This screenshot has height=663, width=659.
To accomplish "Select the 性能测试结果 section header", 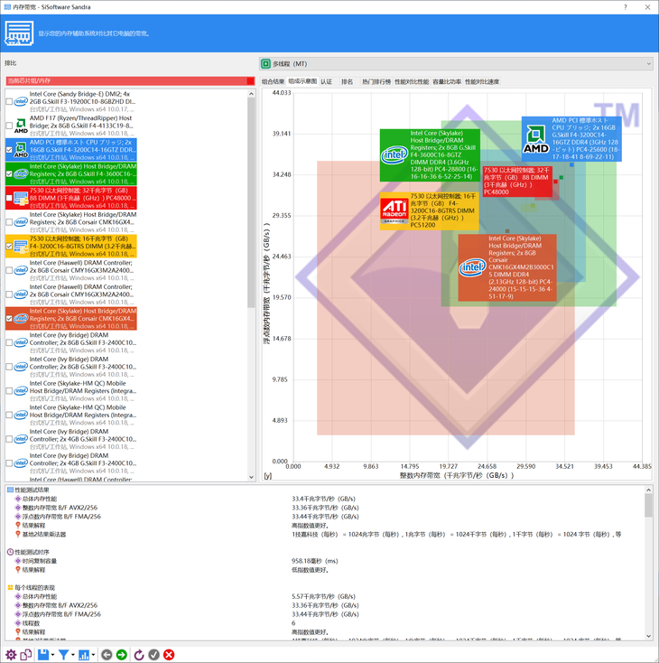I will 32,490.
